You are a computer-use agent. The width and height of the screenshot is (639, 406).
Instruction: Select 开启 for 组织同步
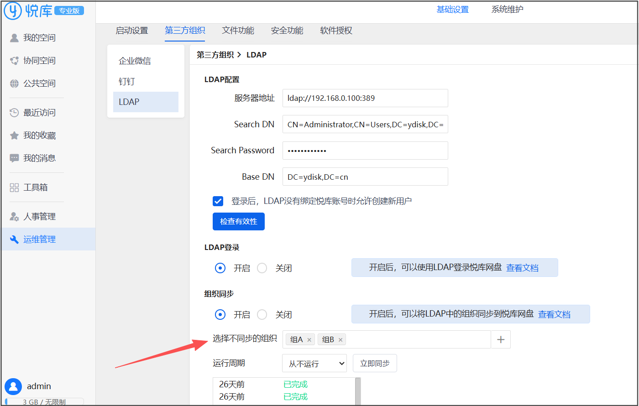pyautogui.click(x=220, y=315)
